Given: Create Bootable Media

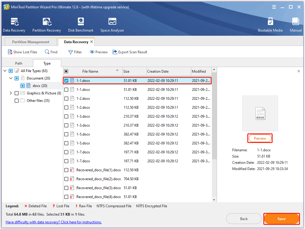Looking at the screenshot, I should pyautogui.click(x=270, y=24).
